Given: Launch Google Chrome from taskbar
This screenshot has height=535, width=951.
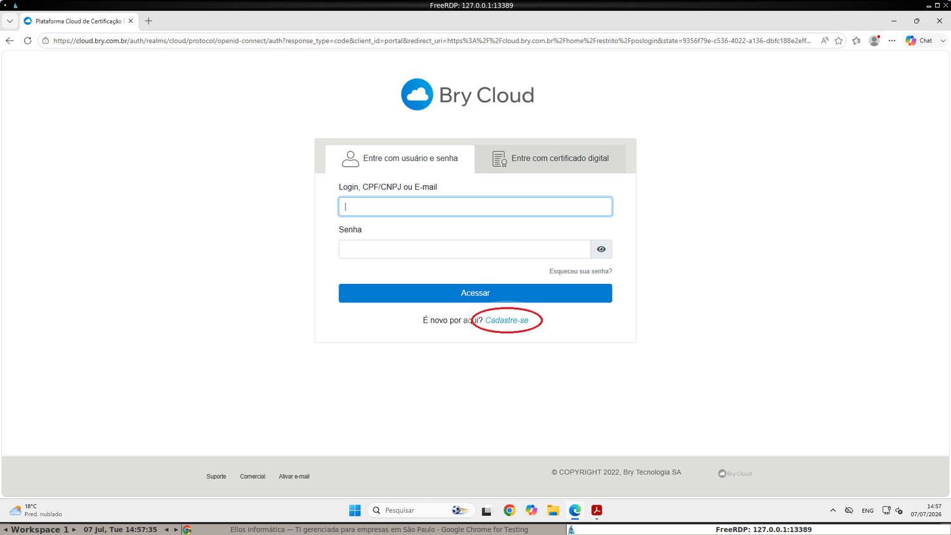Looking at the screenshot, I should coord(509,510).
